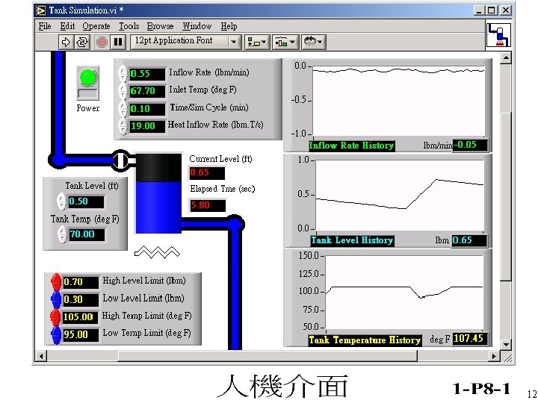Click the Tank Level History chart plot
The height and width of the screenshot is (403, 538).
(400, 195)
